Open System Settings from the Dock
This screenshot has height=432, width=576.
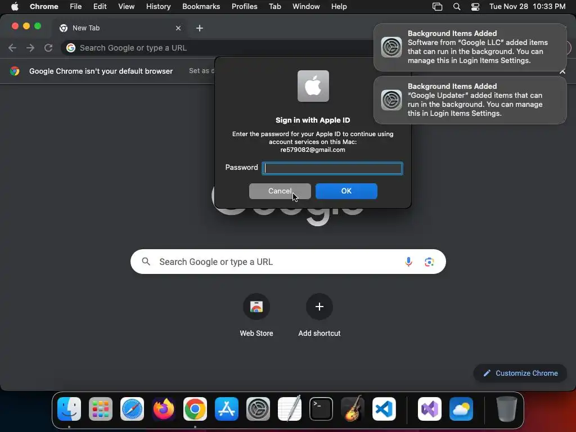coord(258,409)
